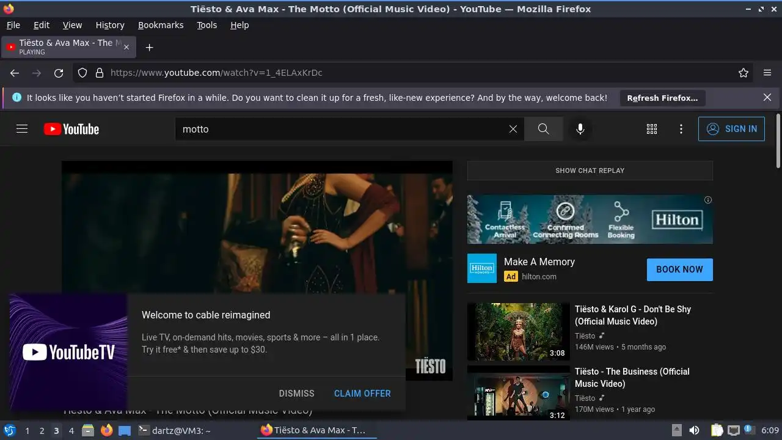Open the volume control in the tray

[x=694, y=430]
